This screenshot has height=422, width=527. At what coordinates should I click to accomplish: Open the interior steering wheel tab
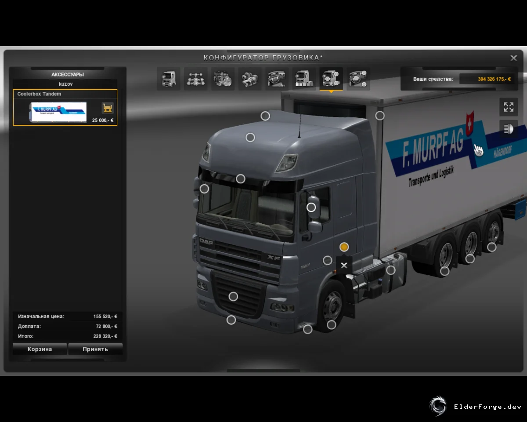pos(277,79)
